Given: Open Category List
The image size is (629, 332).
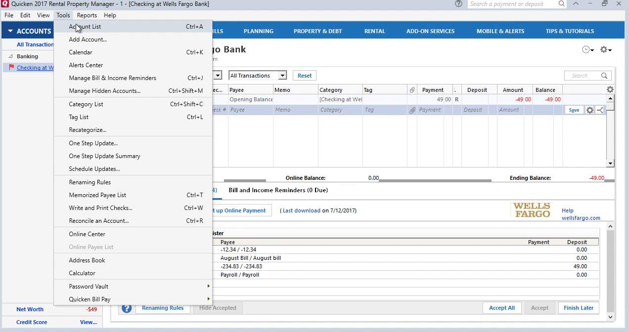Looking at the screenshot, I should [x=133, y=104].
